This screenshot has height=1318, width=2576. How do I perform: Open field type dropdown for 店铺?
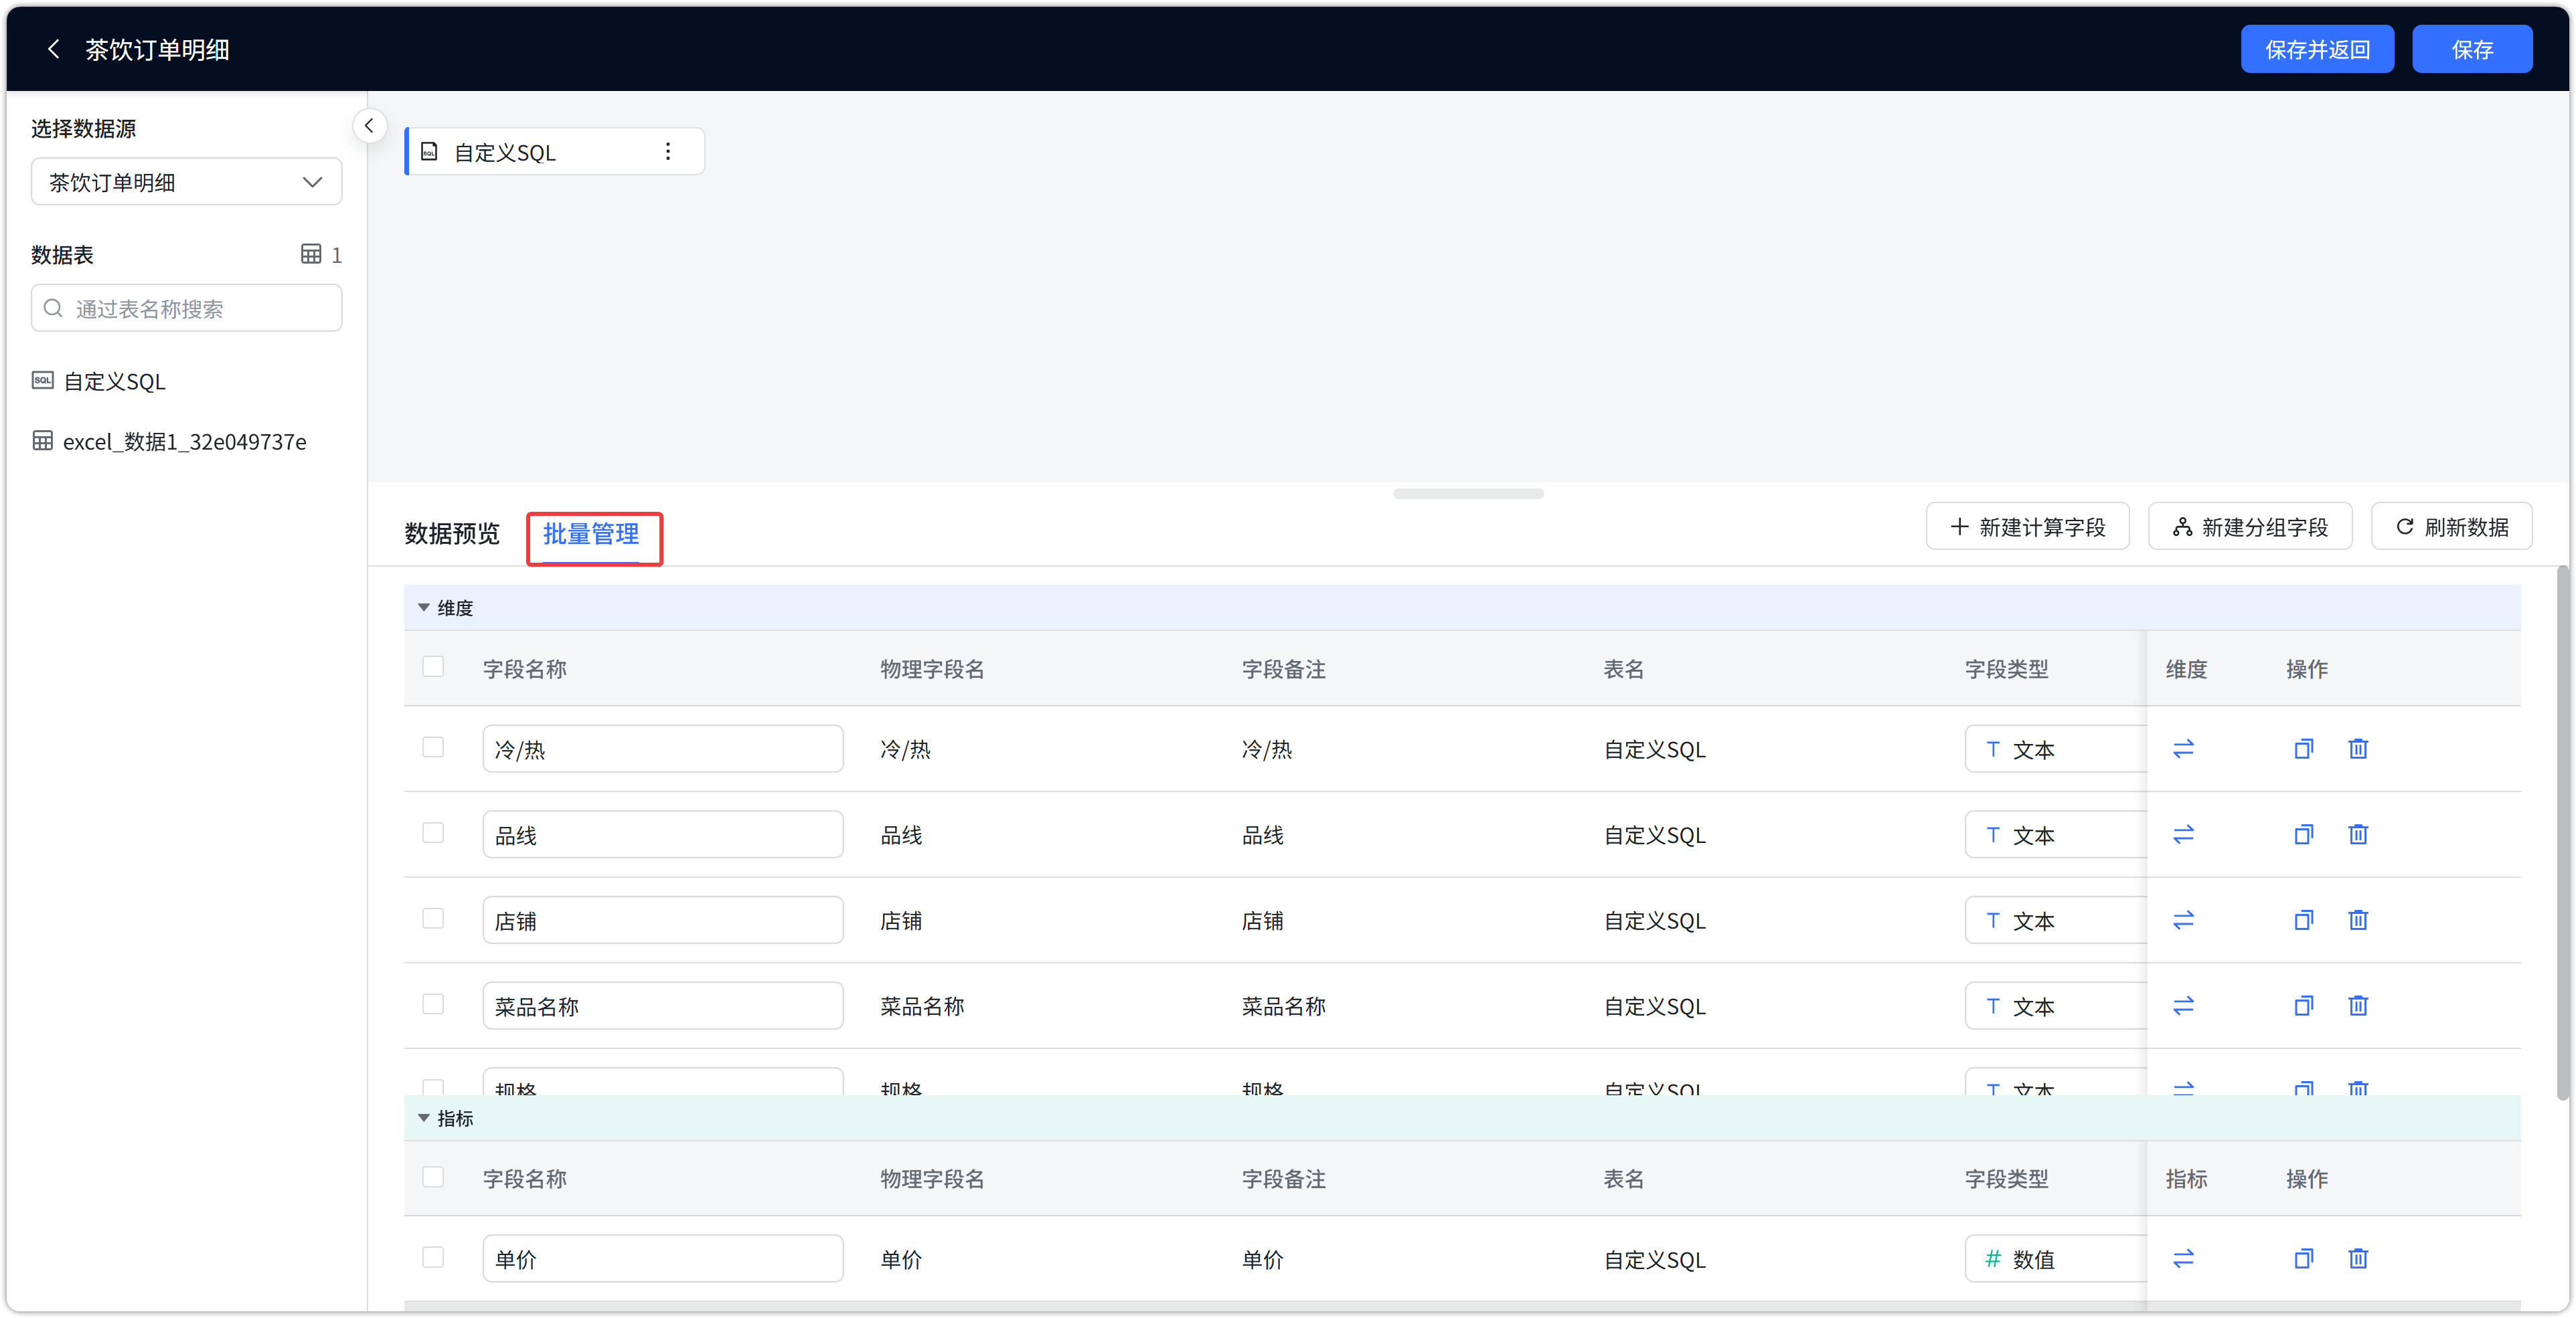[x=2056, y=921]
